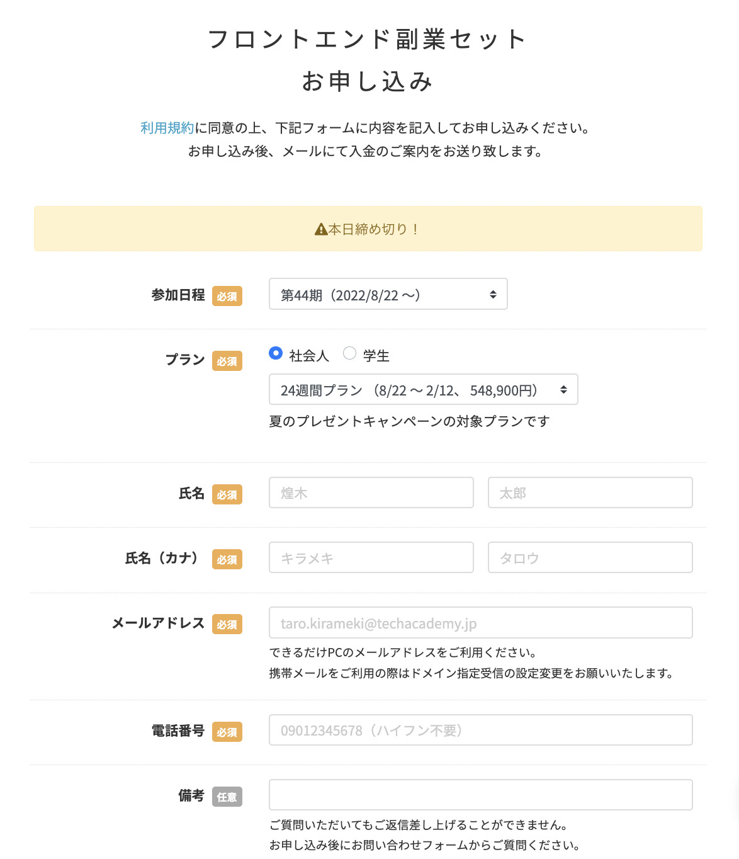Click the メールアドレス email input field
This screenshot has width=739, height=859.
[x=480, y=623]
